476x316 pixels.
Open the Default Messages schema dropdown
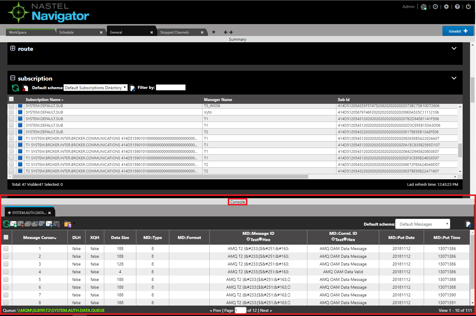[x=423, y=224]
